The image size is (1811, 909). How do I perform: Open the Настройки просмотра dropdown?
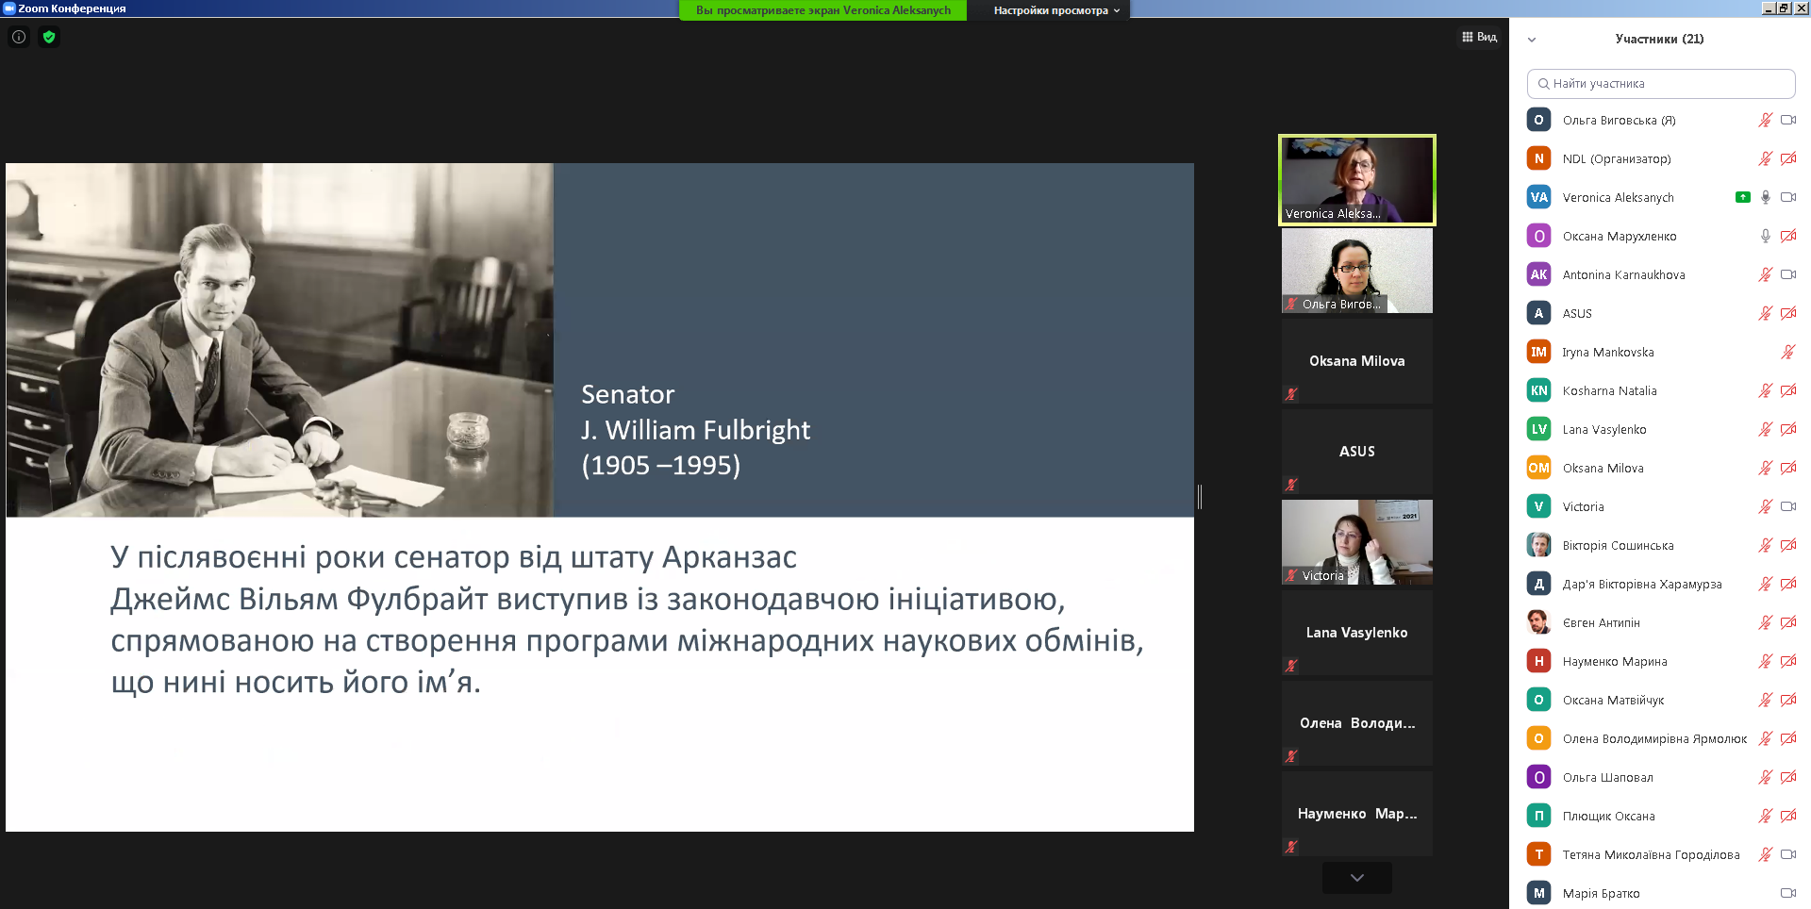[1055, 10]
